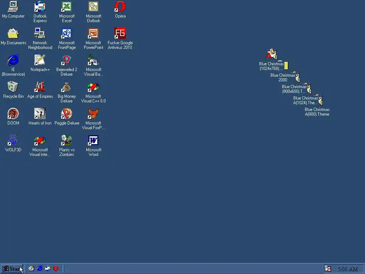
Task: Open the Big Money Deluxe shortcut
Action: pyautogui.click(x=67, y=87)
